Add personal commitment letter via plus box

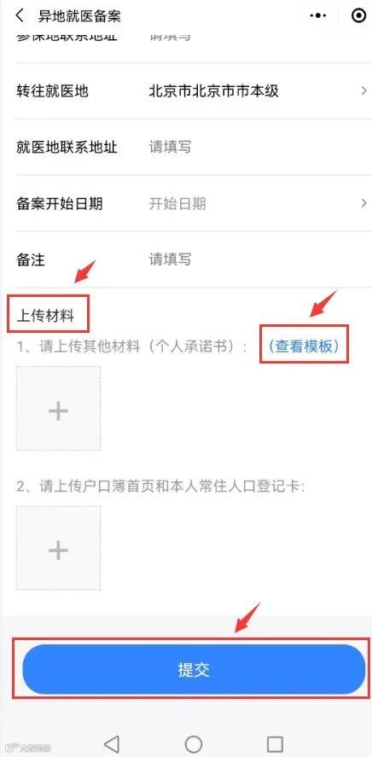pyautogui.click(x=58, y=409)
